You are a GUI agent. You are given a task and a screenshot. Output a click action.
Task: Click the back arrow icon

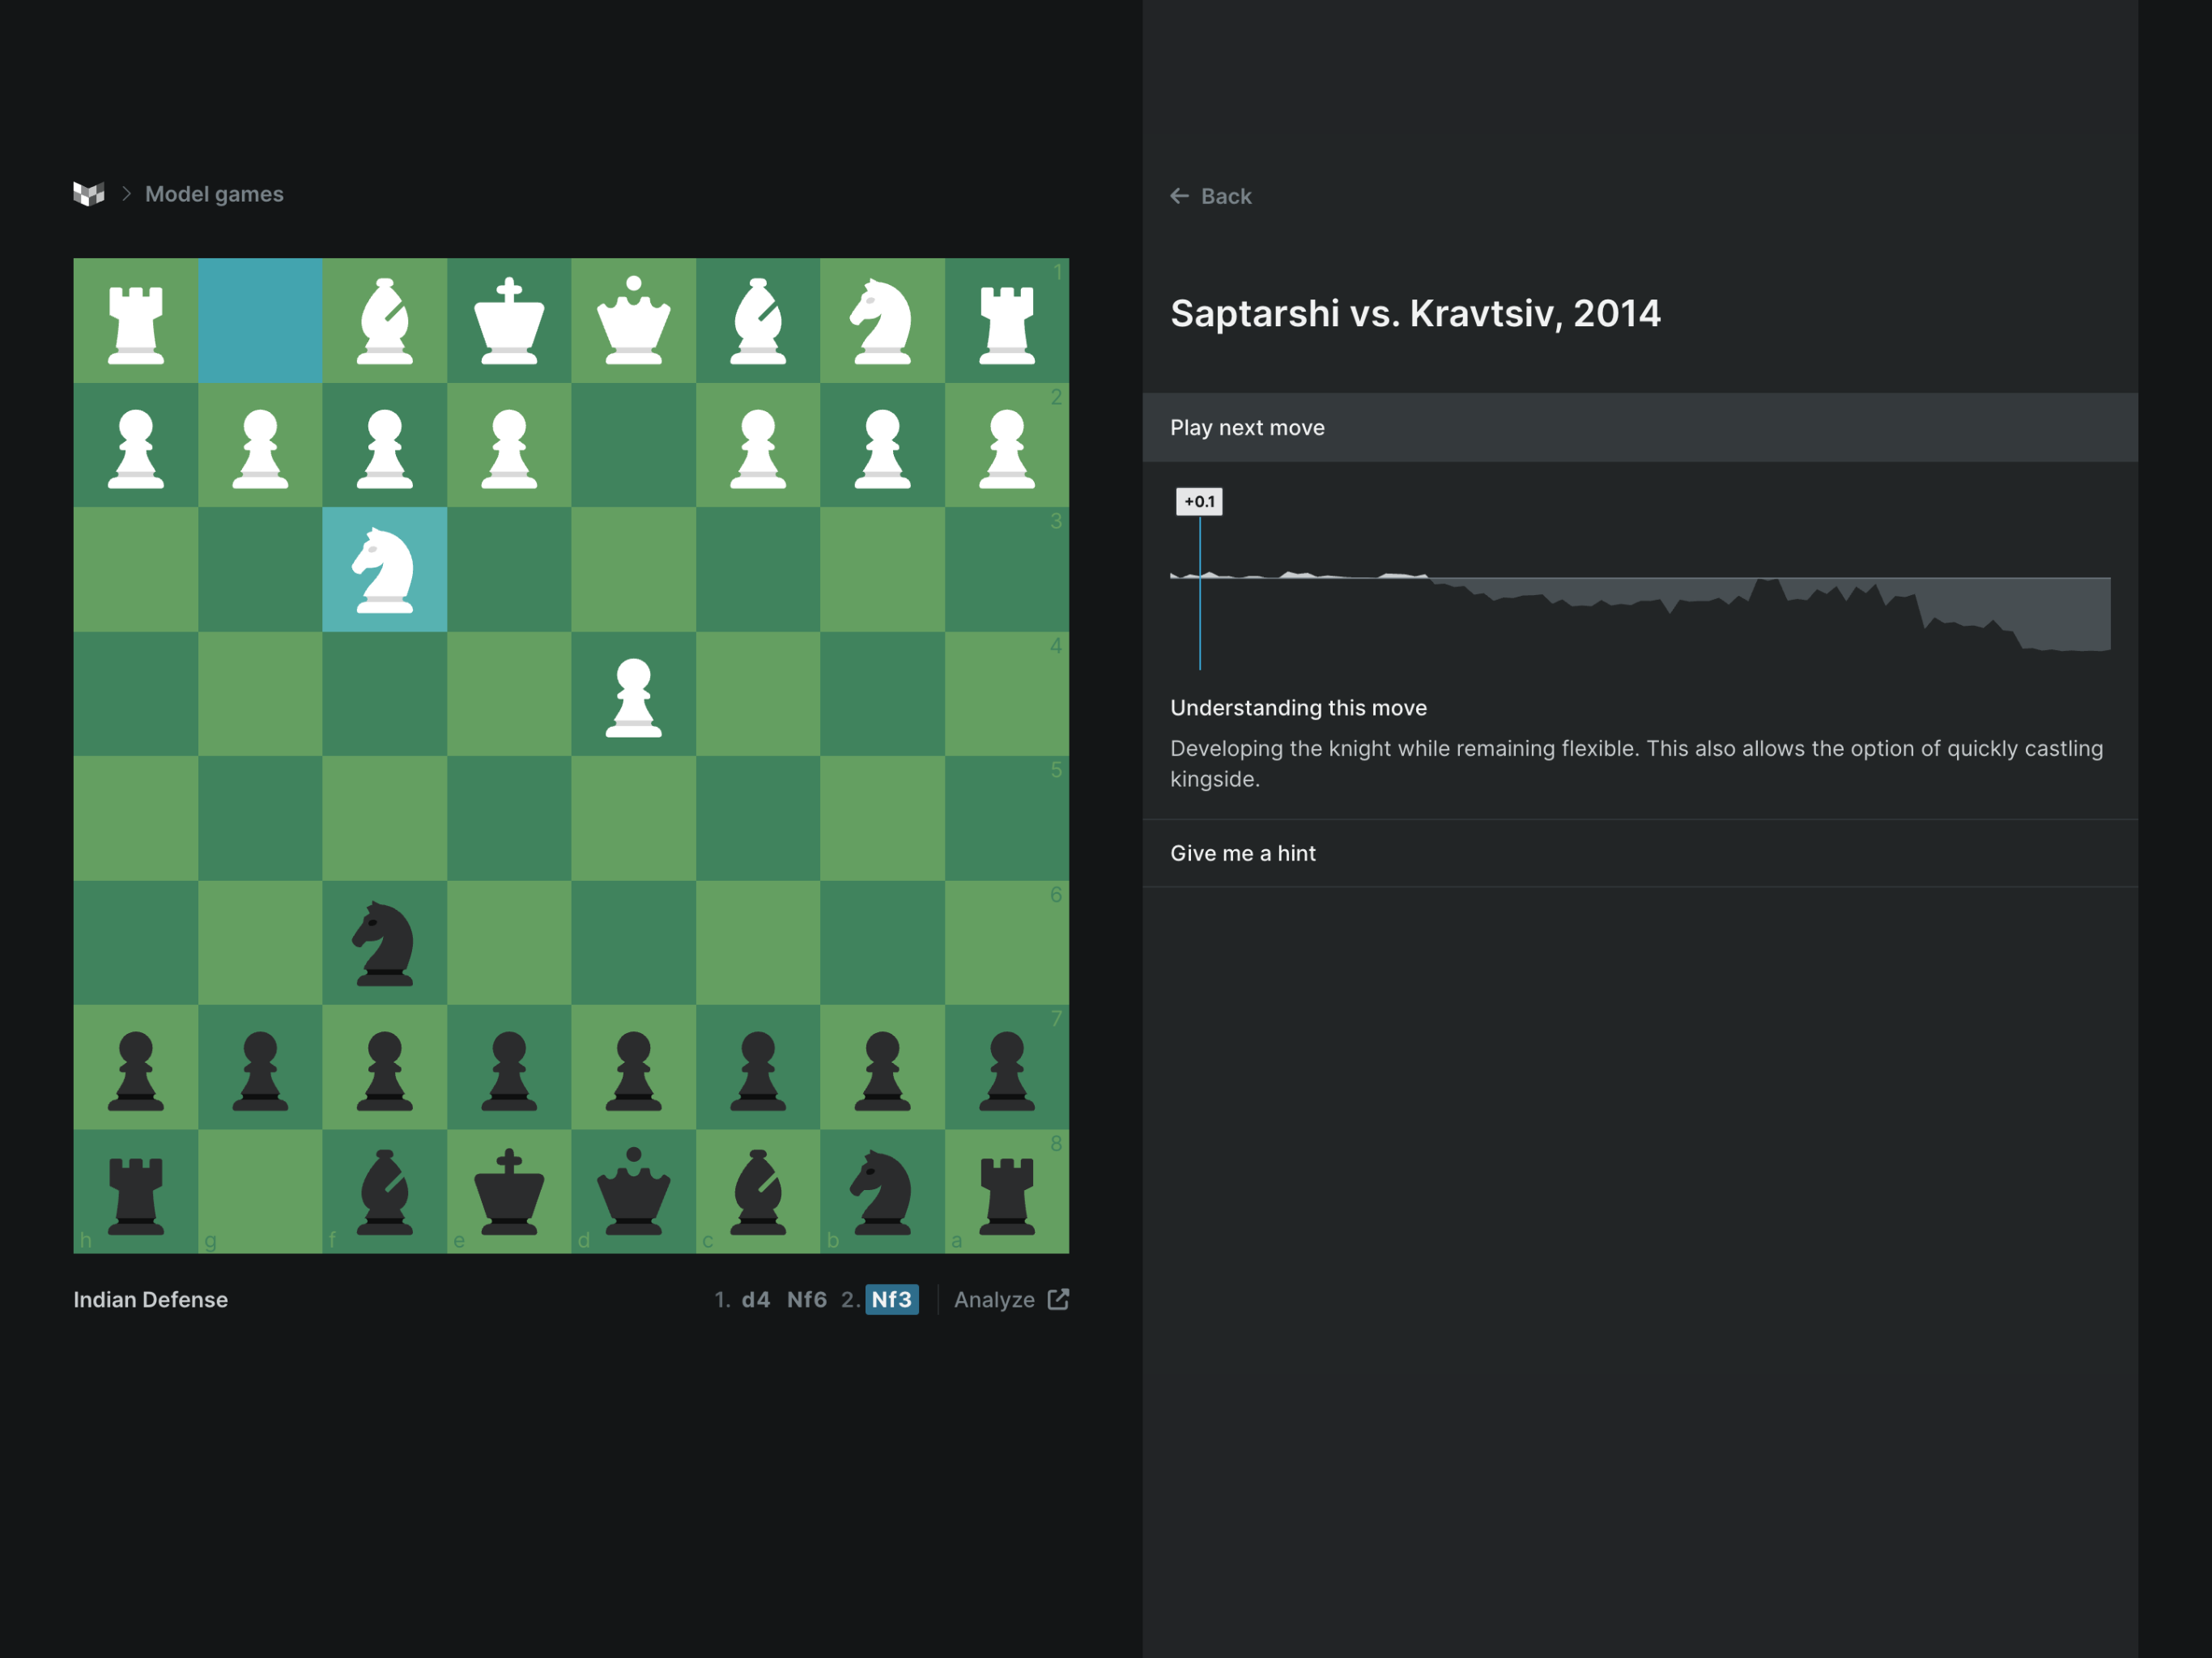pyautogui.click(x=1179, y=196)
